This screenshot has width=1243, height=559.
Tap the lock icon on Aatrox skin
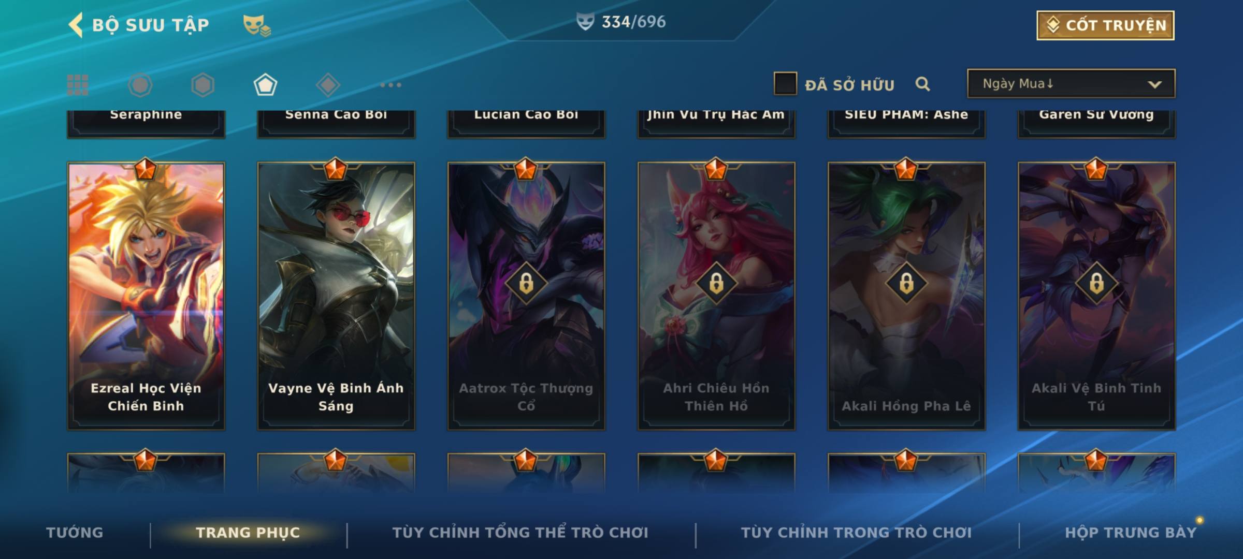click(526, 283)
